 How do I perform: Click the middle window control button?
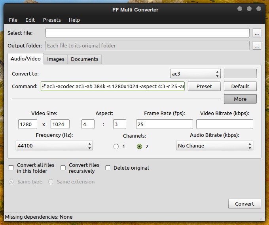pyautogui.click(x=249, y=9)
